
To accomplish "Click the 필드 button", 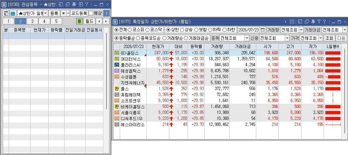I will [x=89, y=21].
